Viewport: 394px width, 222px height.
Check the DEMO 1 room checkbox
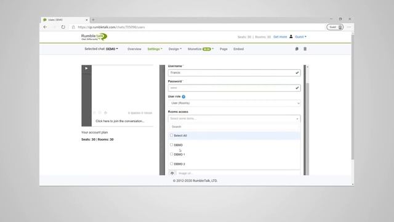pyautogui.click(x=171, y=154)
